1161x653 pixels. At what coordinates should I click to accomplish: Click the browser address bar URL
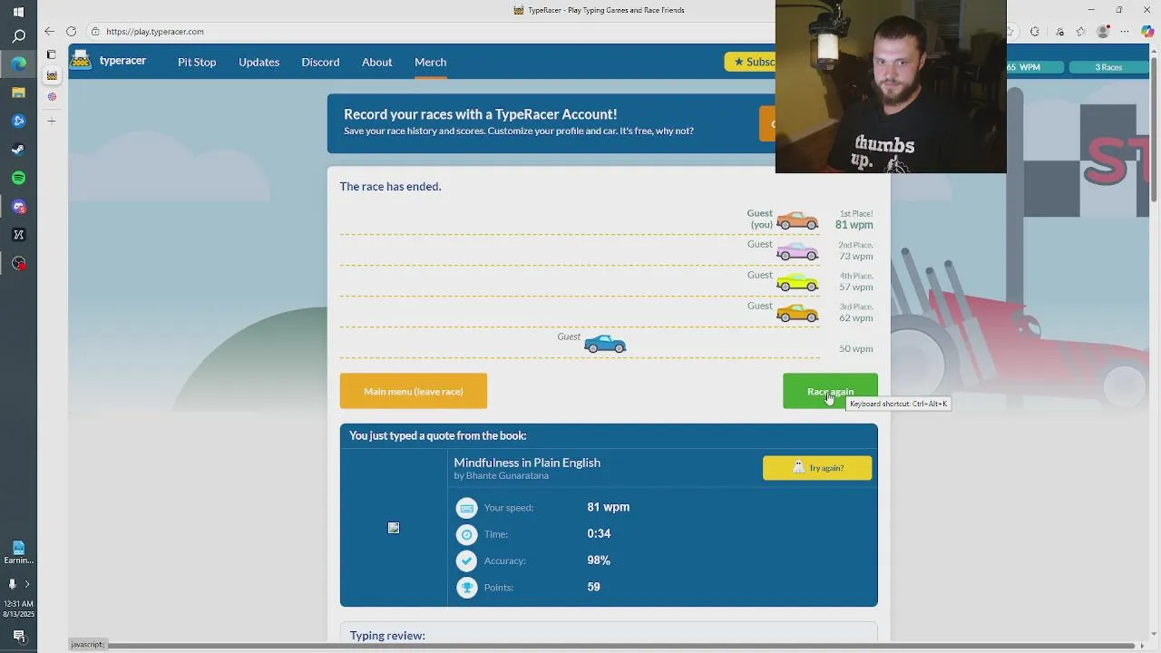[155, 32]
